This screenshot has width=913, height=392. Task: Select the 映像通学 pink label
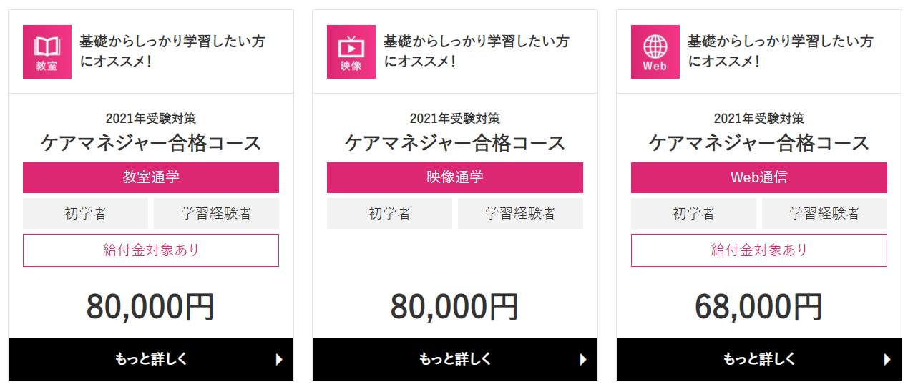(x=455, y=177)
